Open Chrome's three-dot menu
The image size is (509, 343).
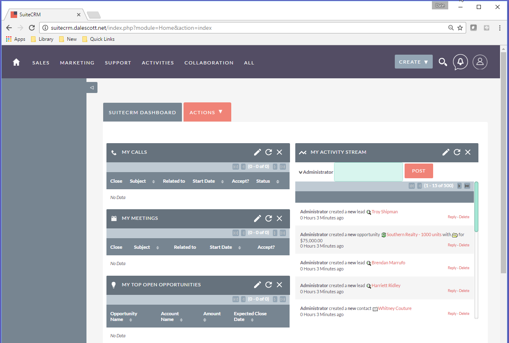(x=500, y=28)
